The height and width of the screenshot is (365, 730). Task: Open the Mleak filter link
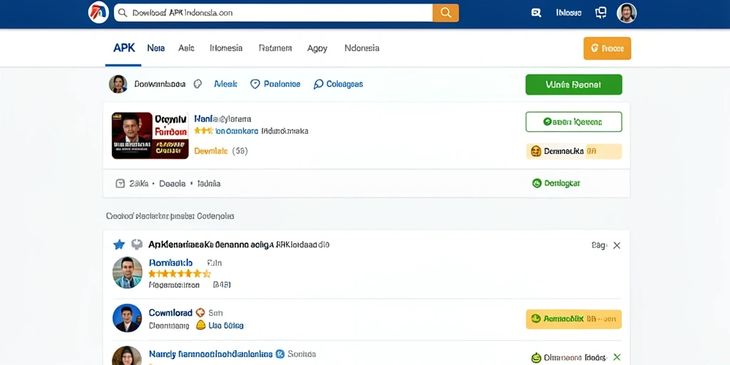pyautogui.click(x=226, y=84)
